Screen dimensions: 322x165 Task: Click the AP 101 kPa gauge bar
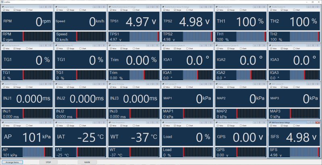pyautogui.click(x=37, y=152)
